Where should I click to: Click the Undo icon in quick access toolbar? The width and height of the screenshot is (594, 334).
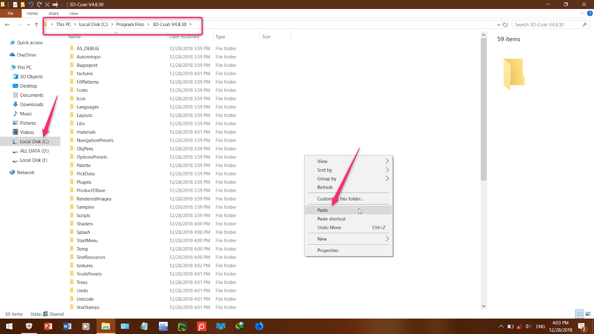[x=31, y=4]
